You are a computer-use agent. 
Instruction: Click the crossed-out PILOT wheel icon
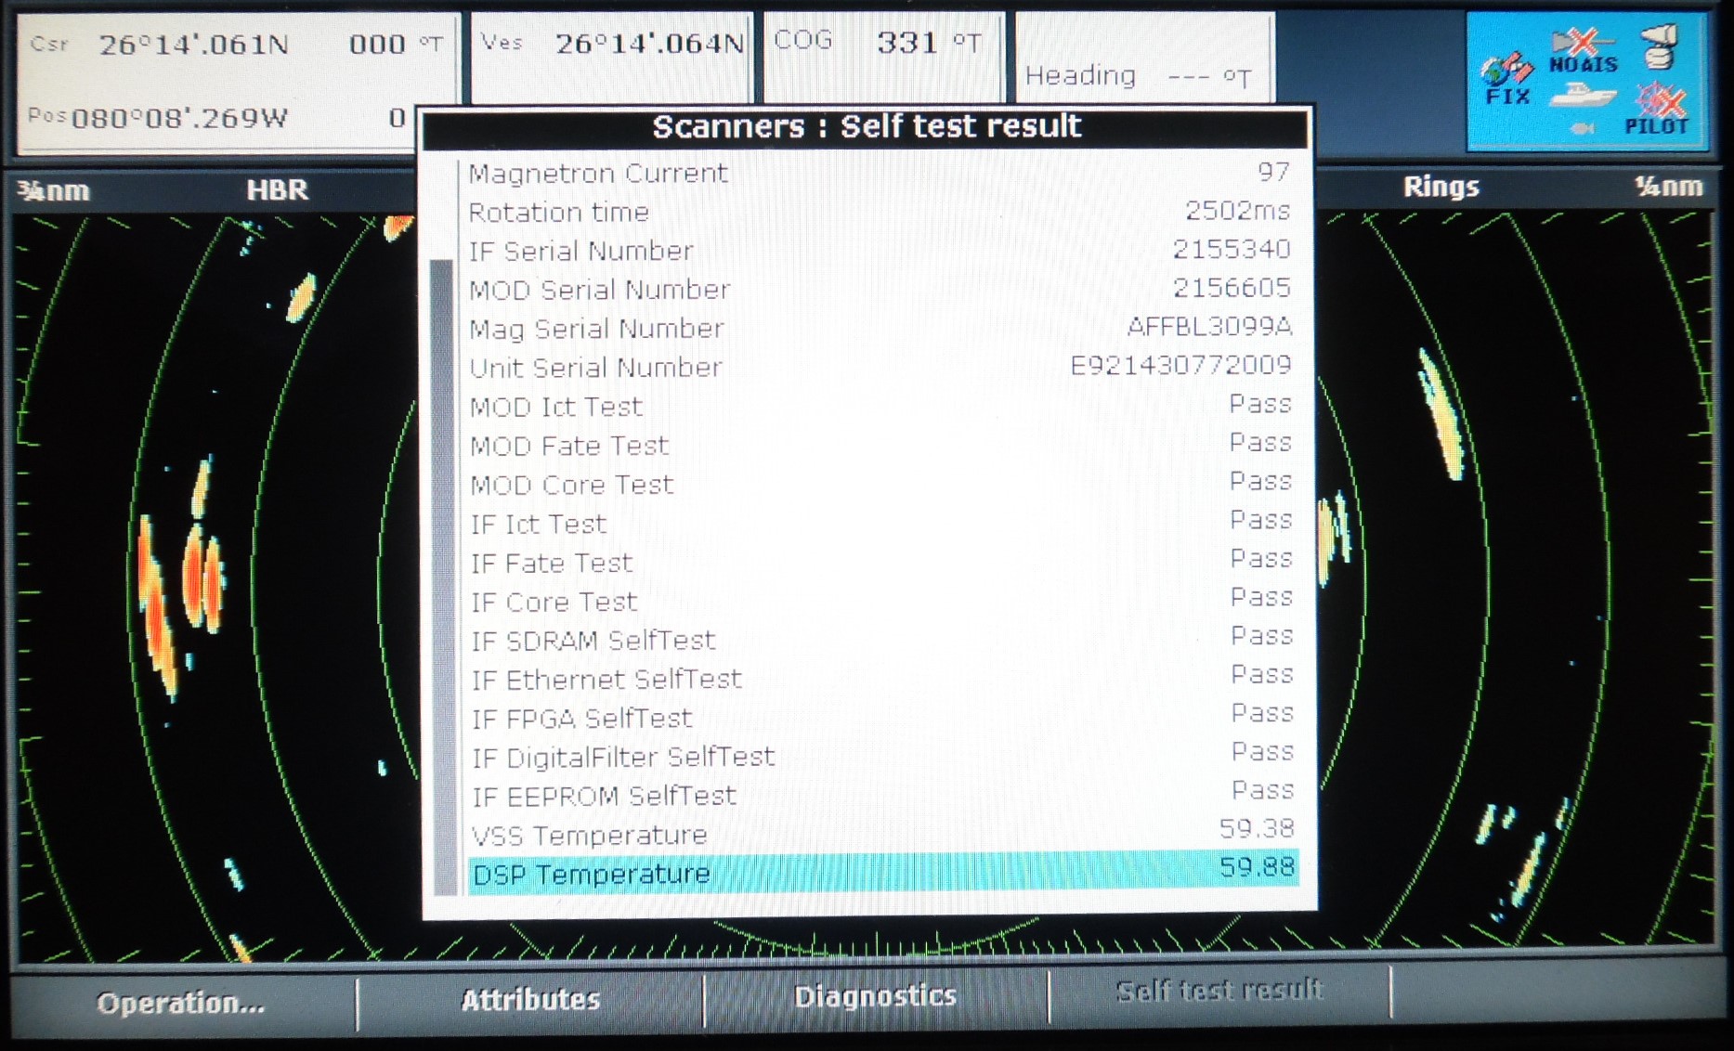[1657, 109]
